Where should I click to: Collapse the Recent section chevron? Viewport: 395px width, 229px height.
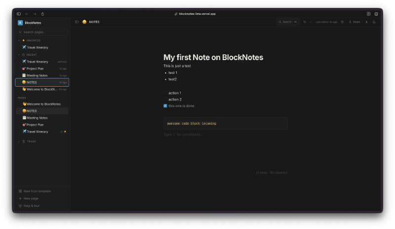tap(19, 55)
